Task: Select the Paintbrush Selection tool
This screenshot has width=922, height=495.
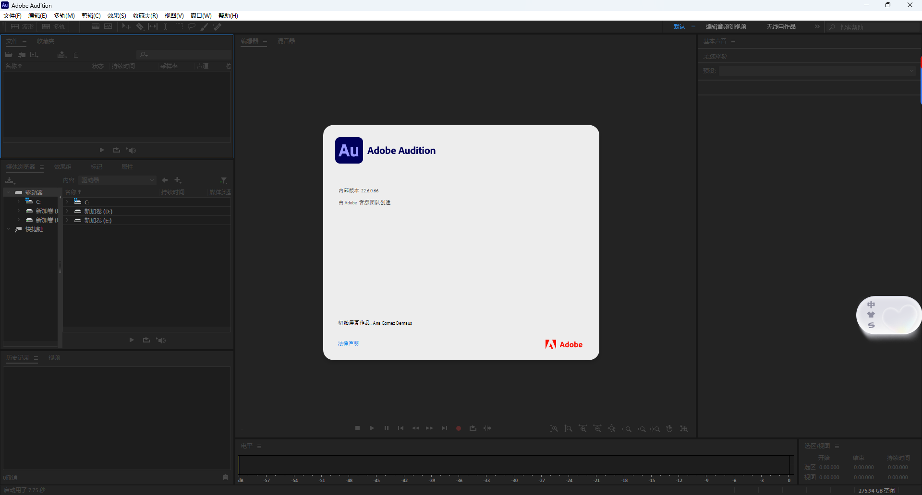Action: pos(204,26)
